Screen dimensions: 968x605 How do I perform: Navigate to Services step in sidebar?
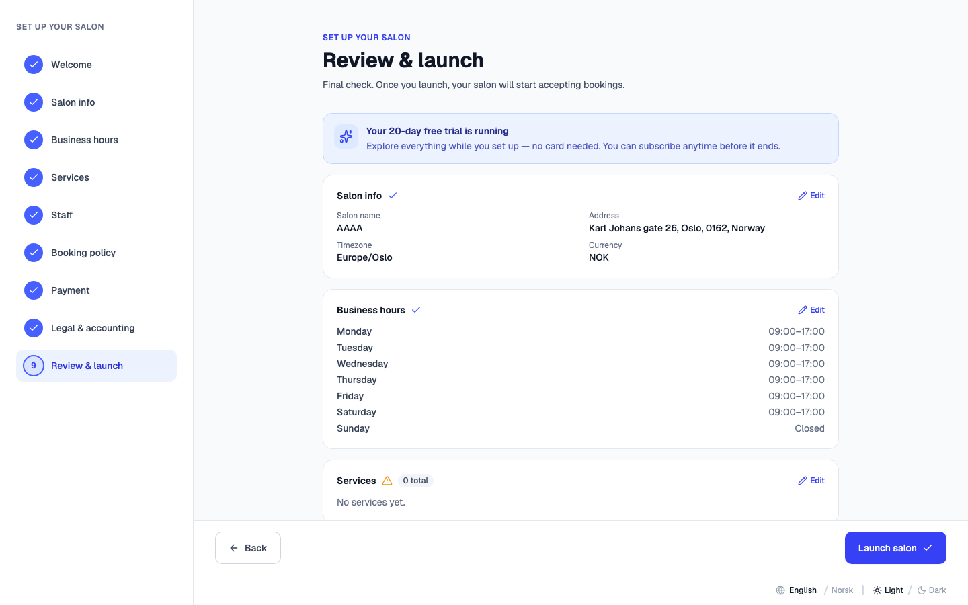coord(96,177)
